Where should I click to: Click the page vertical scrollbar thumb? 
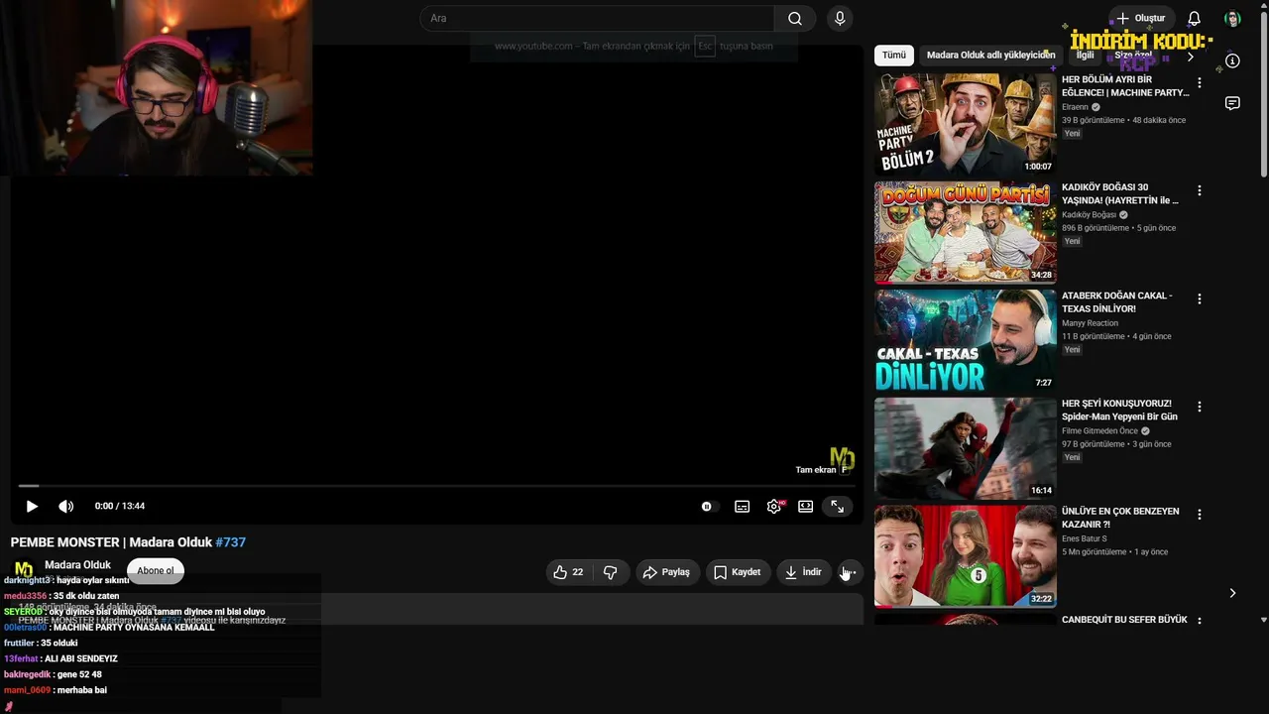click(1263, 96)
